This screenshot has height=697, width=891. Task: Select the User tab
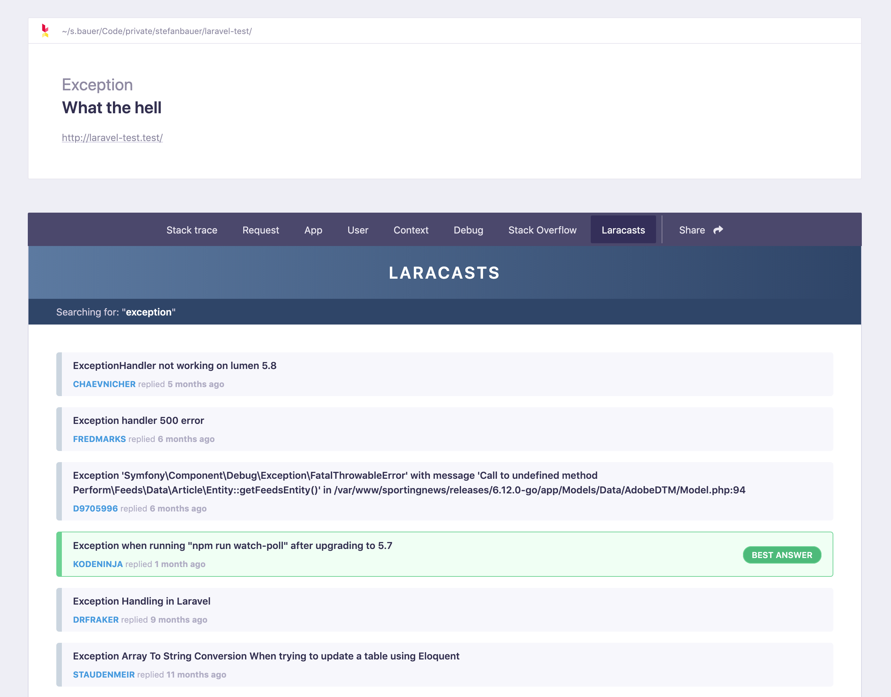point(358,230)
